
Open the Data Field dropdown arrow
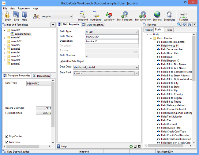137,73
